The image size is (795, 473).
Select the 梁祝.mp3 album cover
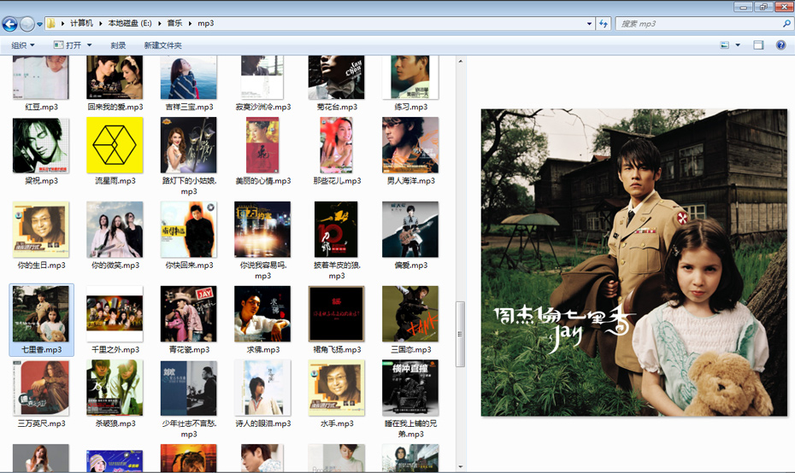click(40, 145)
